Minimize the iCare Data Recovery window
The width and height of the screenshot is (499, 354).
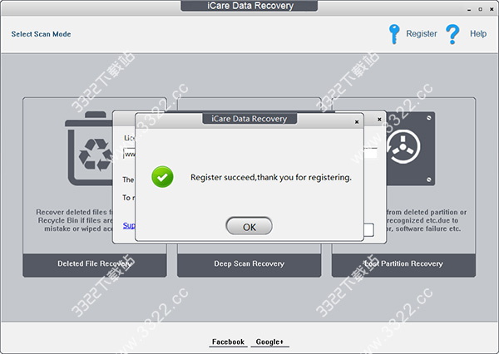click(469, 9)
